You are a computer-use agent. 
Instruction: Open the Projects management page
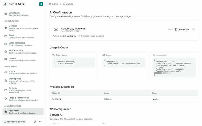click(23, 90)
